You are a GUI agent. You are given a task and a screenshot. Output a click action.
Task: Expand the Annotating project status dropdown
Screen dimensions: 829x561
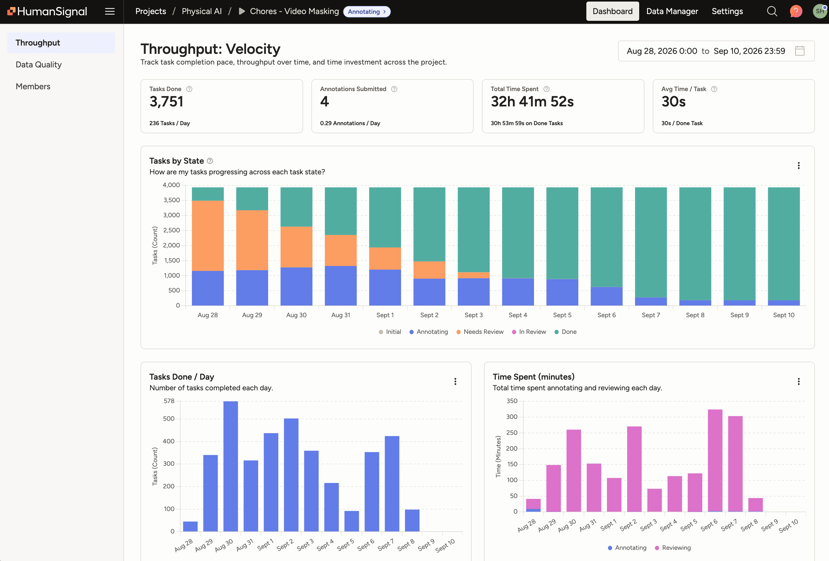pos(367,12)
